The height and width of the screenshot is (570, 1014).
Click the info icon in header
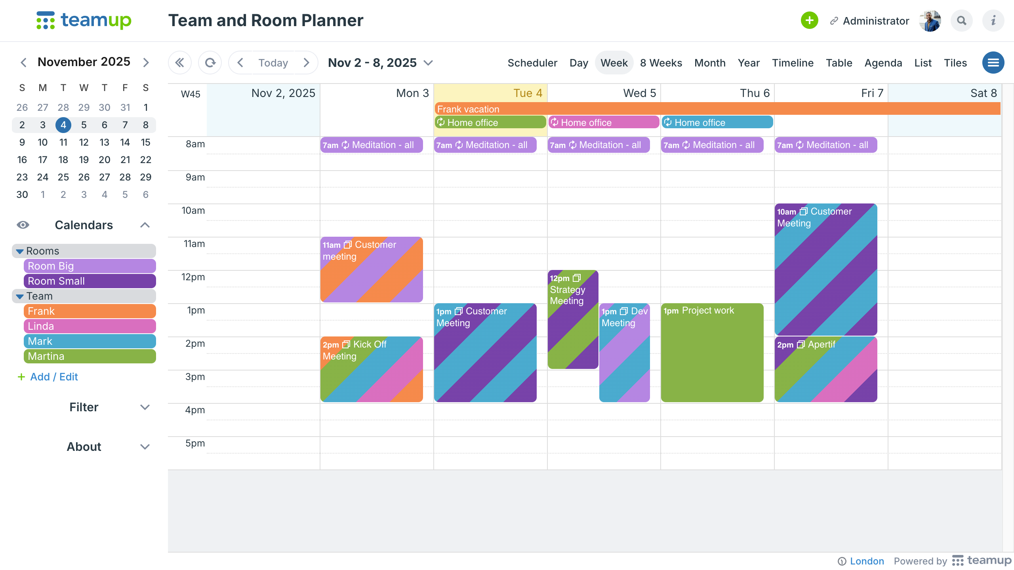point(993,21)
